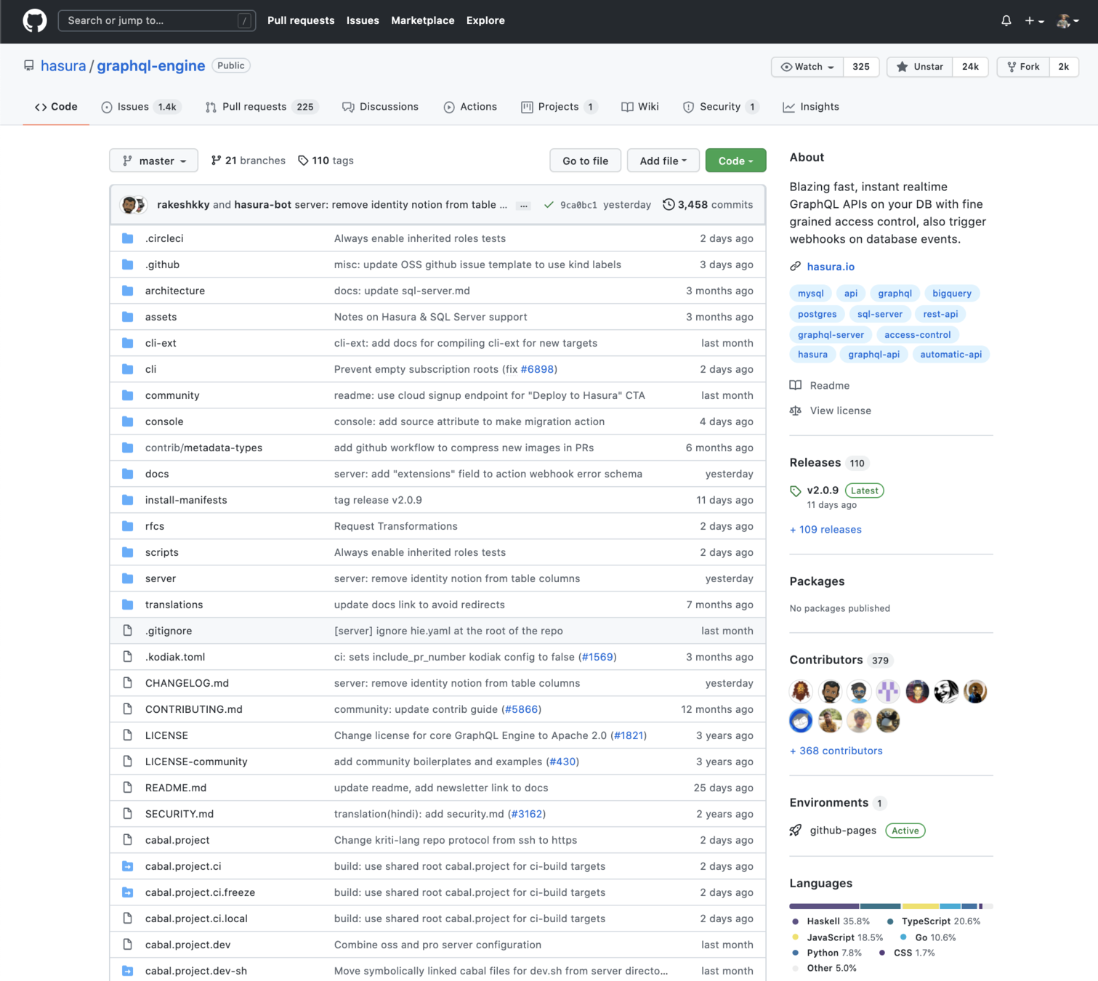The image size is (1098, 981).
Task: Switch to the Security tab
Action: point(721,107)
